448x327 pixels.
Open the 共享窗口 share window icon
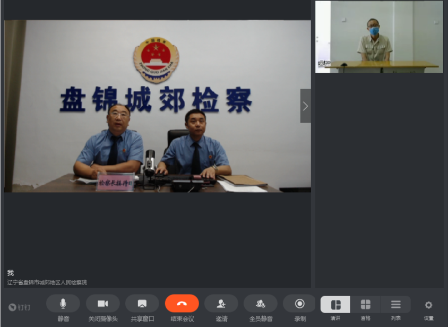click(142, 304)
